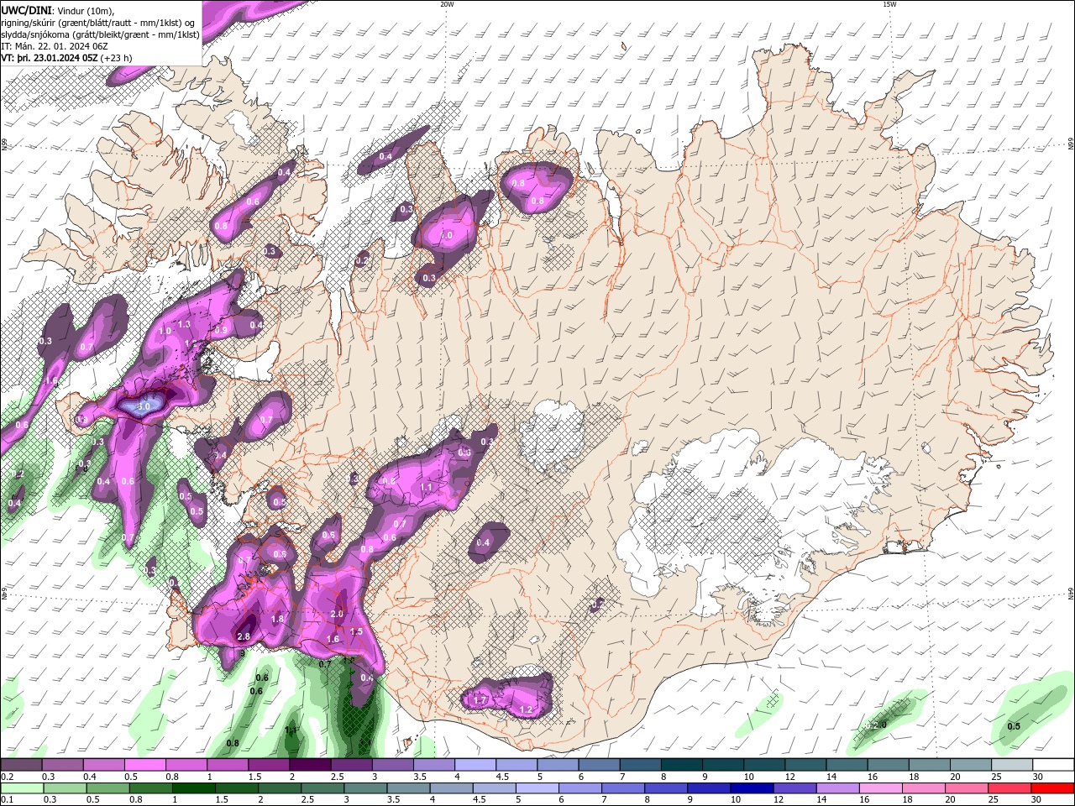Click the 1.7 value in the south coast patch
This screenshot has height=806, width=1075.
pos(480,699)
